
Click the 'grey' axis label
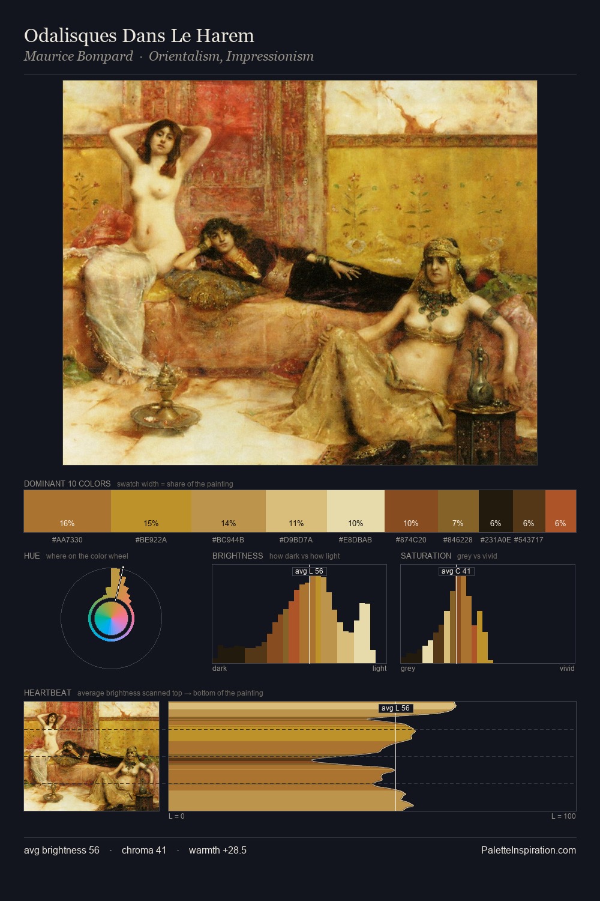408,668
